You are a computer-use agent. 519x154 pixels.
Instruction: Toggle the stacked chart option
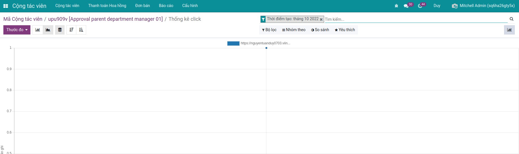[x=60, y=30]
